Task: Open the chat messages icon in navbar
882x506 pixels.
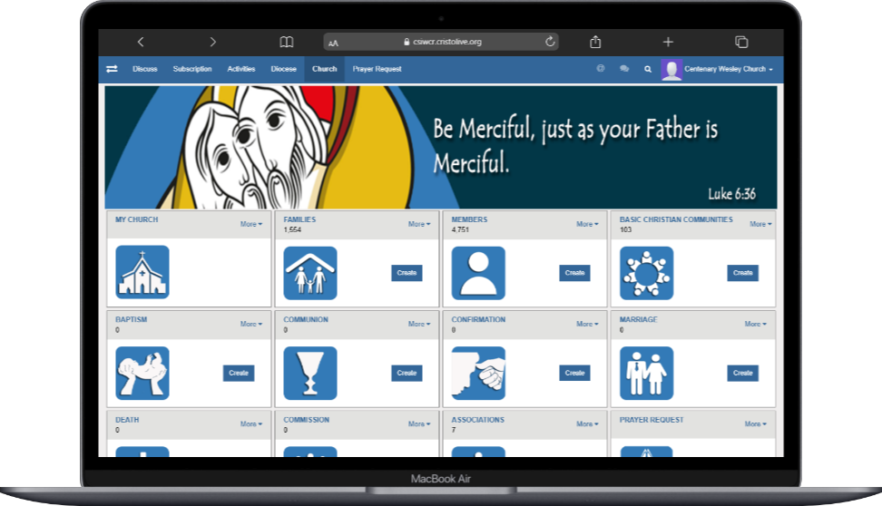Action: (x=624, y=69)
